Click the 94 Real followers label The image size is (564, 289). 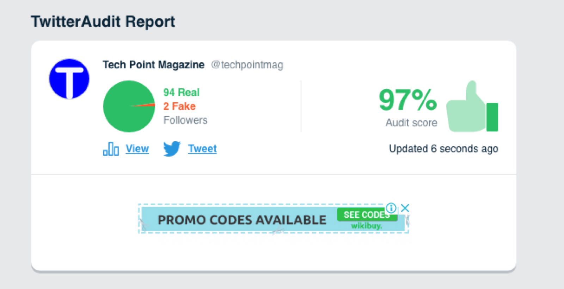coord(181,92)
